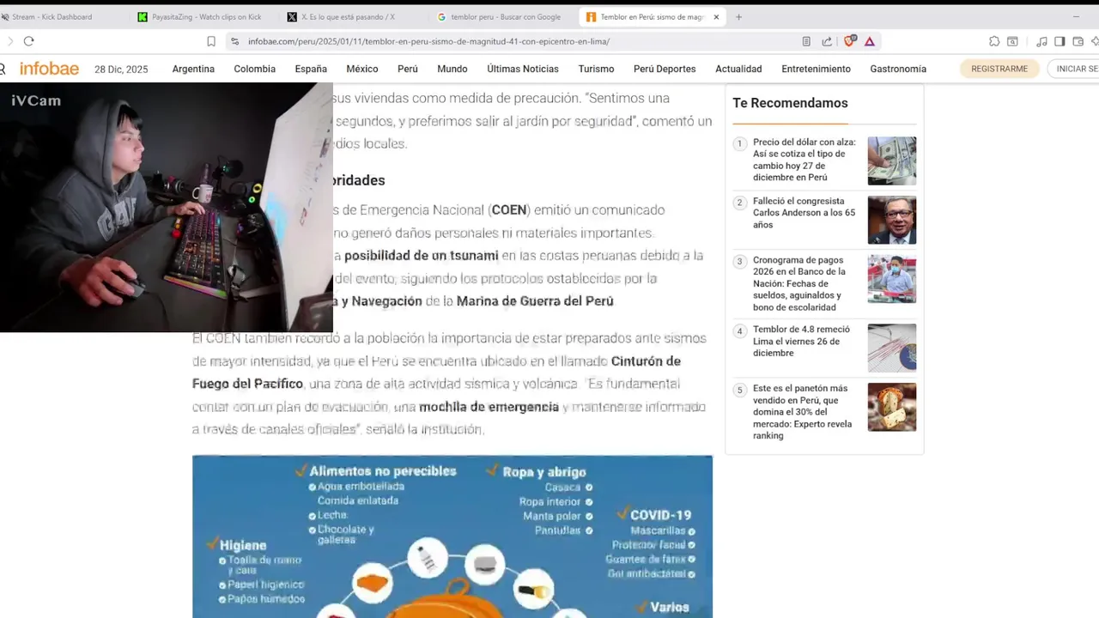The height and width of the screenshot is (618, 1099).
Task: Switch to the X tab
Action: (x=352, y=16)
